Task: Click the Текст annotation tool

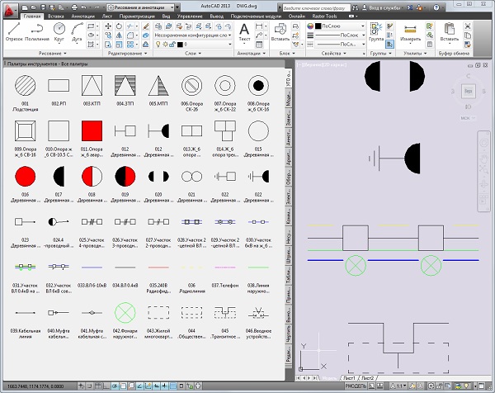Action: [x=244, y=31]
